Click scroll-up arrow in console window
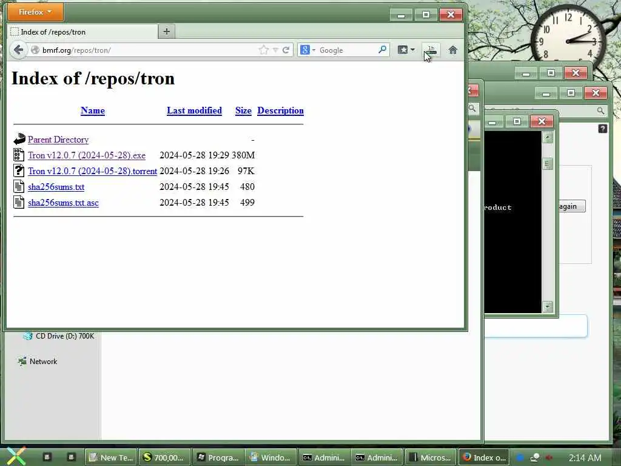 click(548, 138)
